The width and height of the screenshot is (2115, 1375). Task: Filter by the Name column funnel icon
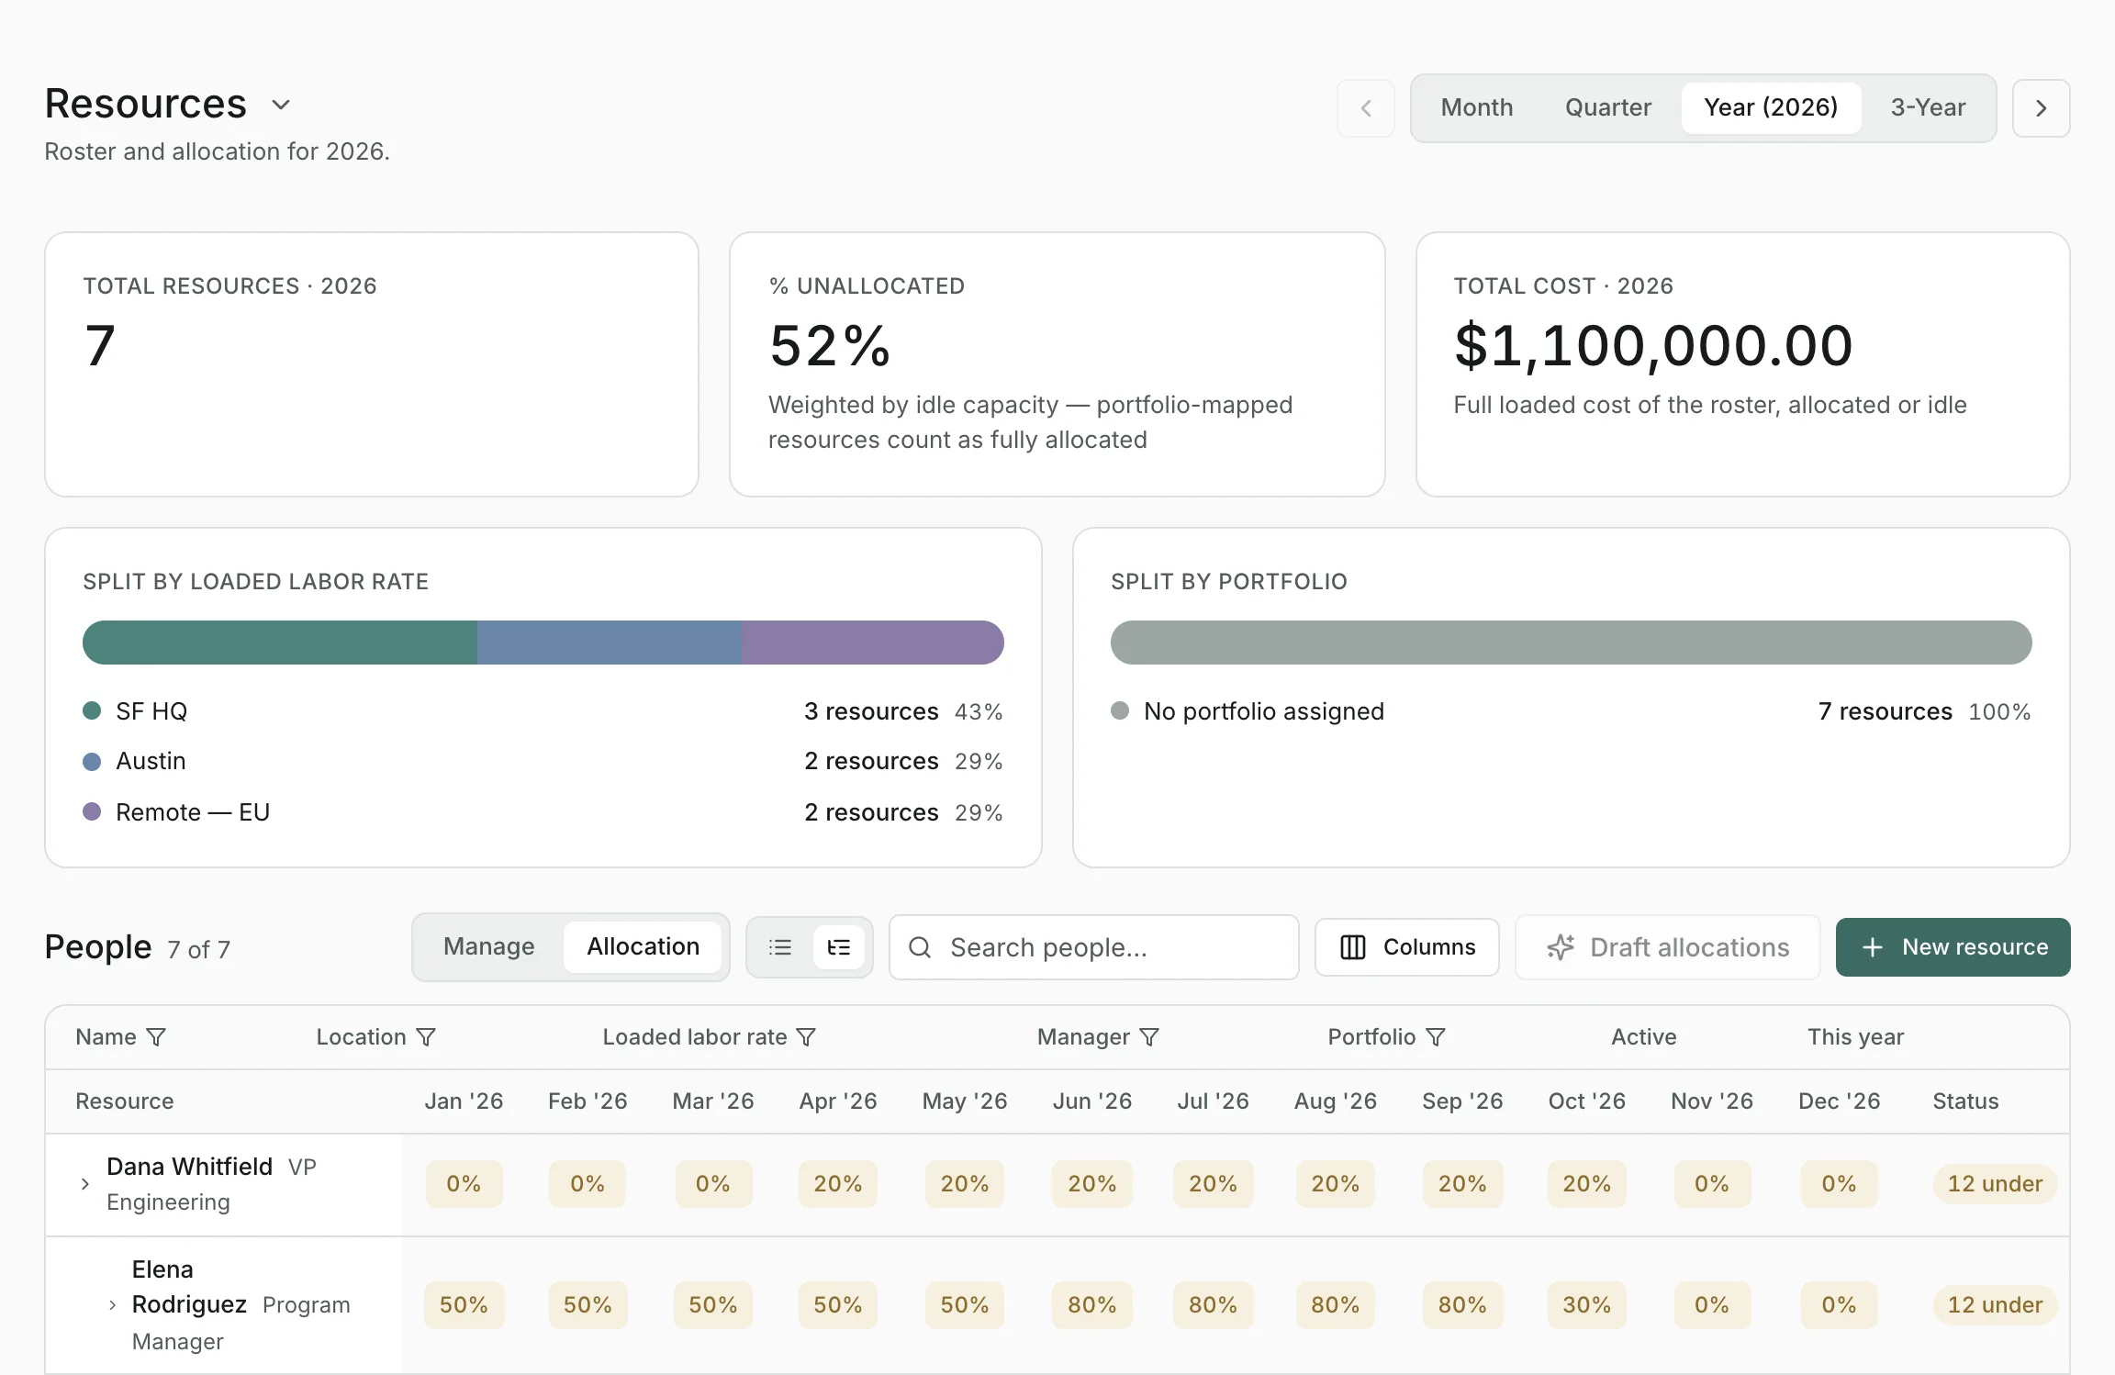(157, 1037)
